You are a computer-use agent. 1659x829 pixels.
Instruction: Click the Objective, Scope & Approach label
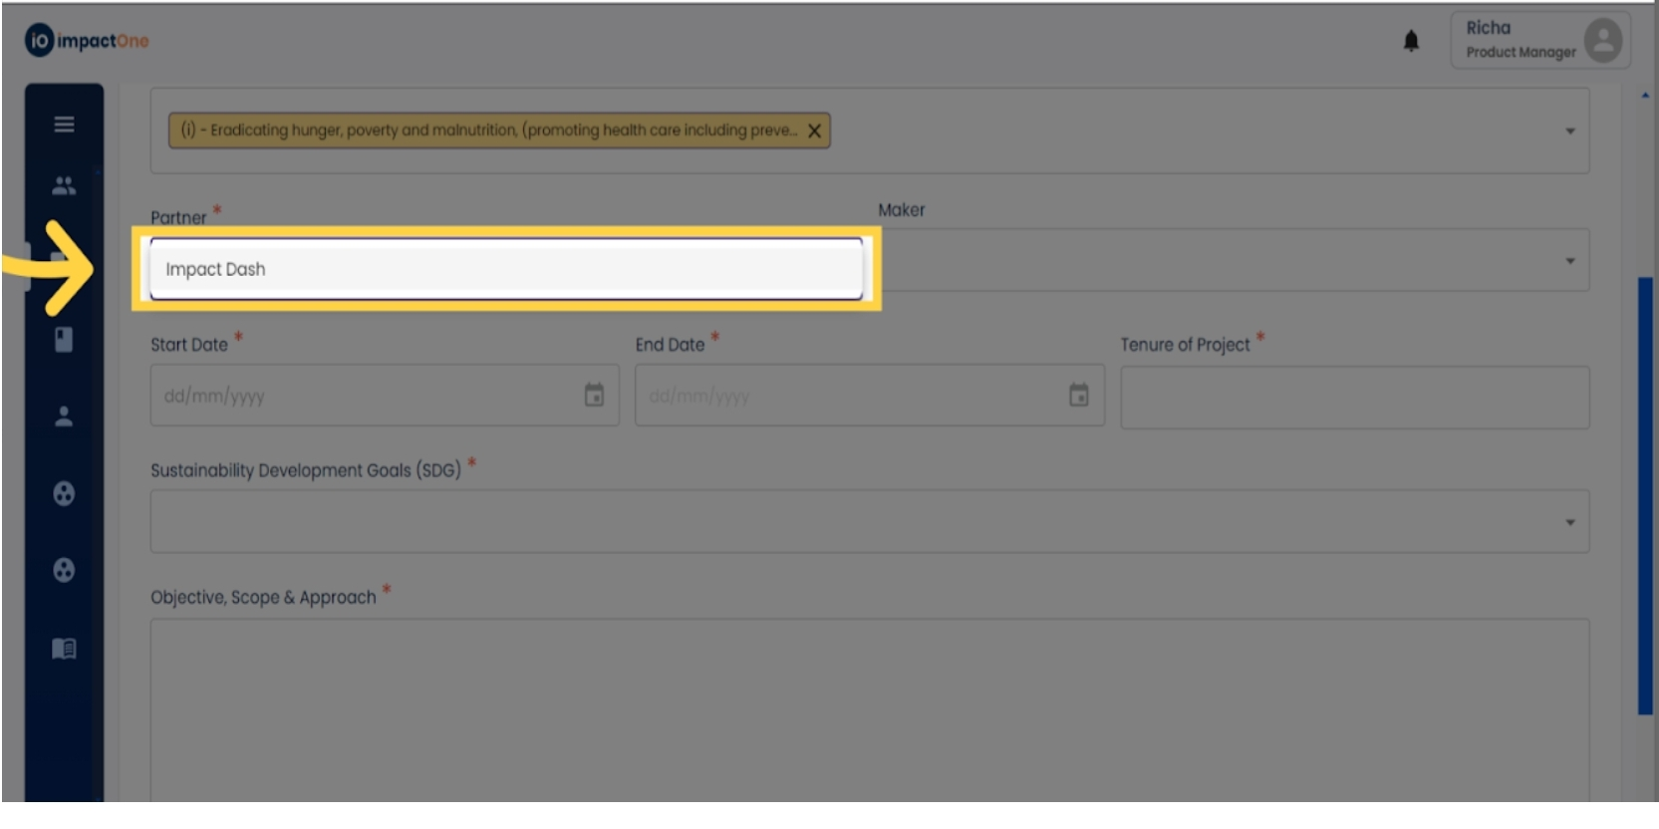[263, 597]
